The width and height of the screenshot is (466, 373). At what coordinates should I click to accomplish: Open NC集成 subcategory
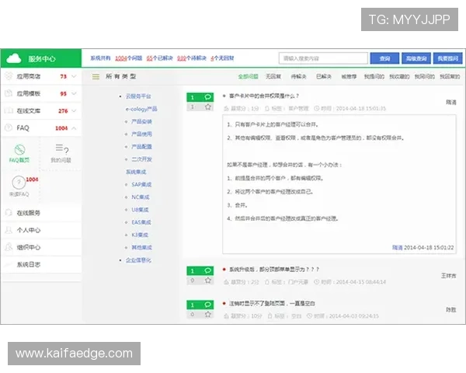[141, 197]
